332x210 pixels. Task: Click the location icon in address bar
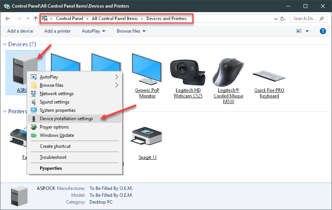coord(44,19)
